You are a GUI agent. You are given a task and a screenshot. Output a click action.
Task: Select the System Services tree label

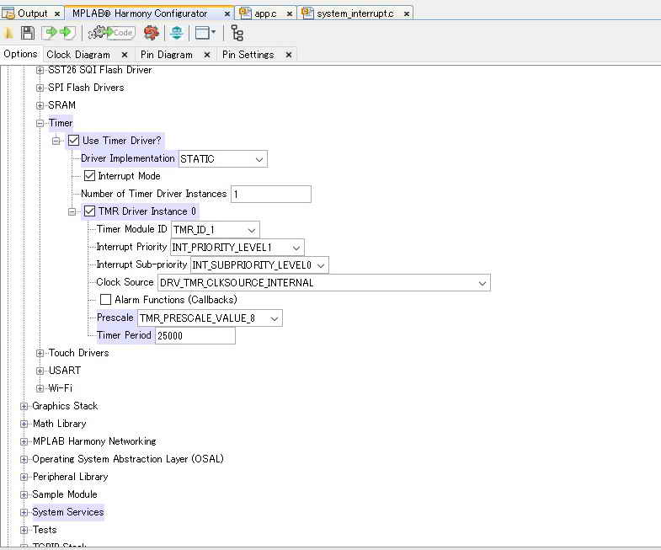point(68,512)
